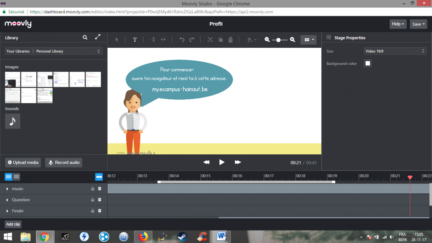The width and height of the screenshot is (432, 243).
Task: Click the Add clip button
Action: coord(13,224)
